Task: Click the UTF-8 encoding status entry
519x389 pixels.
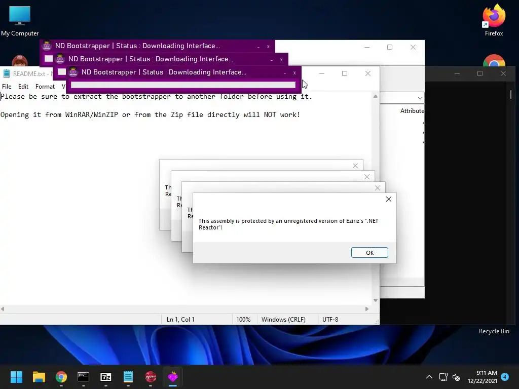Action: [330, 320]
